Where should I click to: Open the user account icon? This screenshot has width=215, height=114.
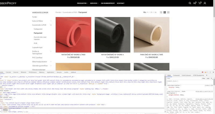pos(205,3)
